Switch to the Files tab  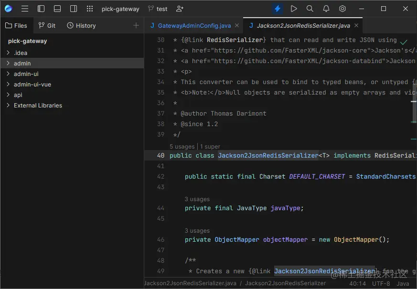click(x=16, y=25)
